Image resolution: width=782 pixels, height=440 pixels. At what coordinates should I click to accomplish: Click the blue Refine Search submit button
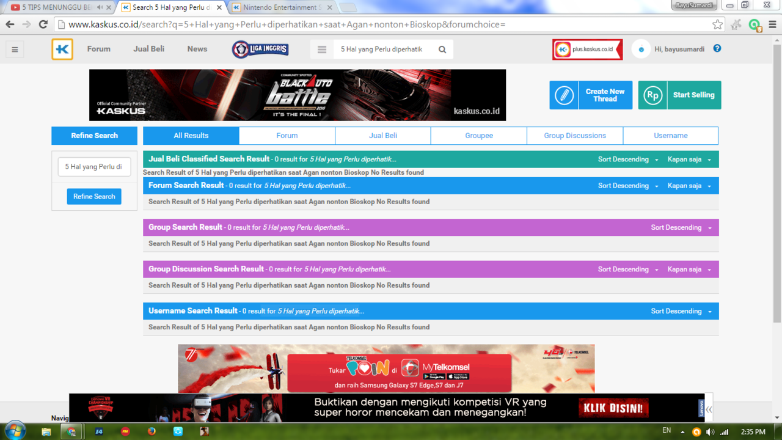click(x=94, y=197)
